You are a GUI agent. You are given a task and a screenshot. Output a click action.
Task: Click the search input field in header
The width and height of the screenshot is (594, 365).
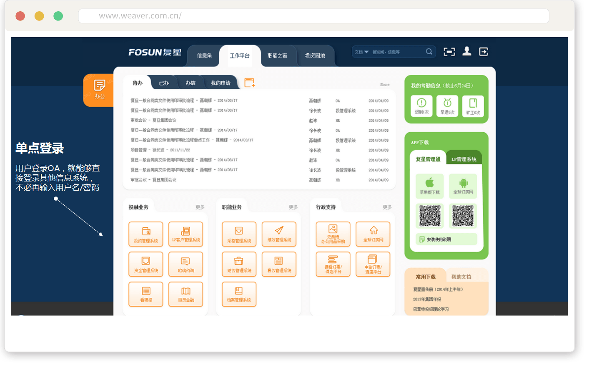pos(396,52)
